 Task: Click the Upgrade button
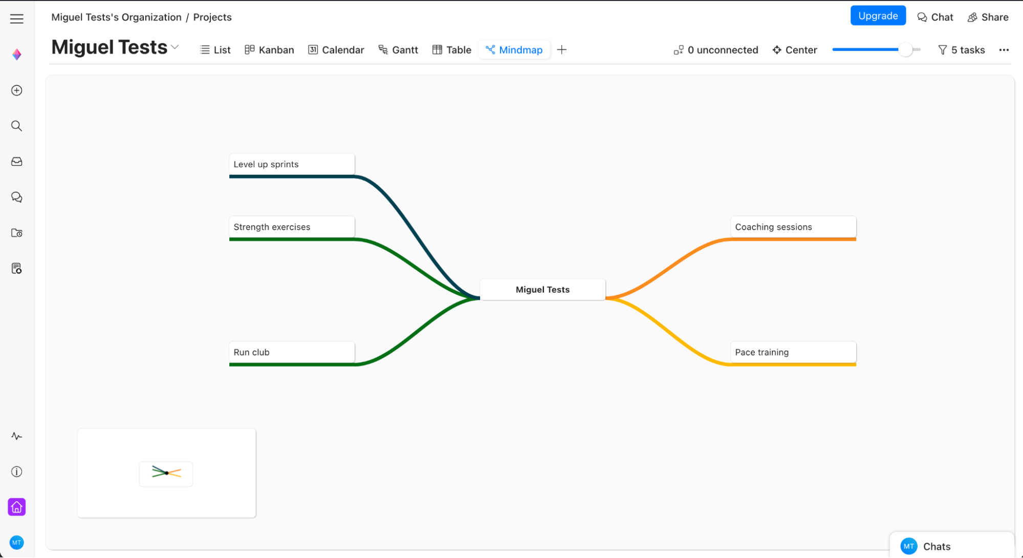coord(878,16)
